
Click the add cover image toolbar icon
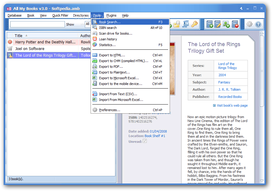pos(226,24)
